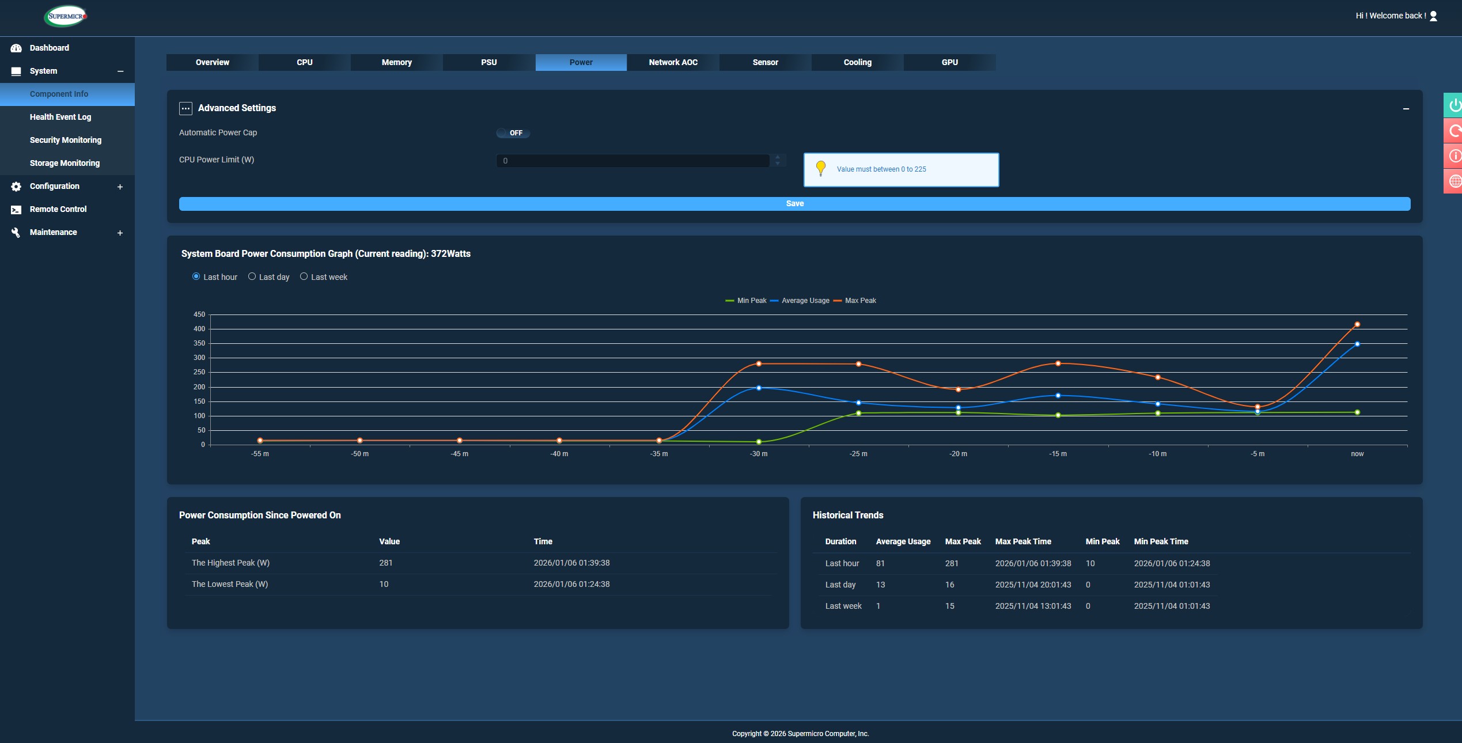Click the info circle icon on right edge
The width and height of the screenshot is (1462, 743).
coord(1454,156)
